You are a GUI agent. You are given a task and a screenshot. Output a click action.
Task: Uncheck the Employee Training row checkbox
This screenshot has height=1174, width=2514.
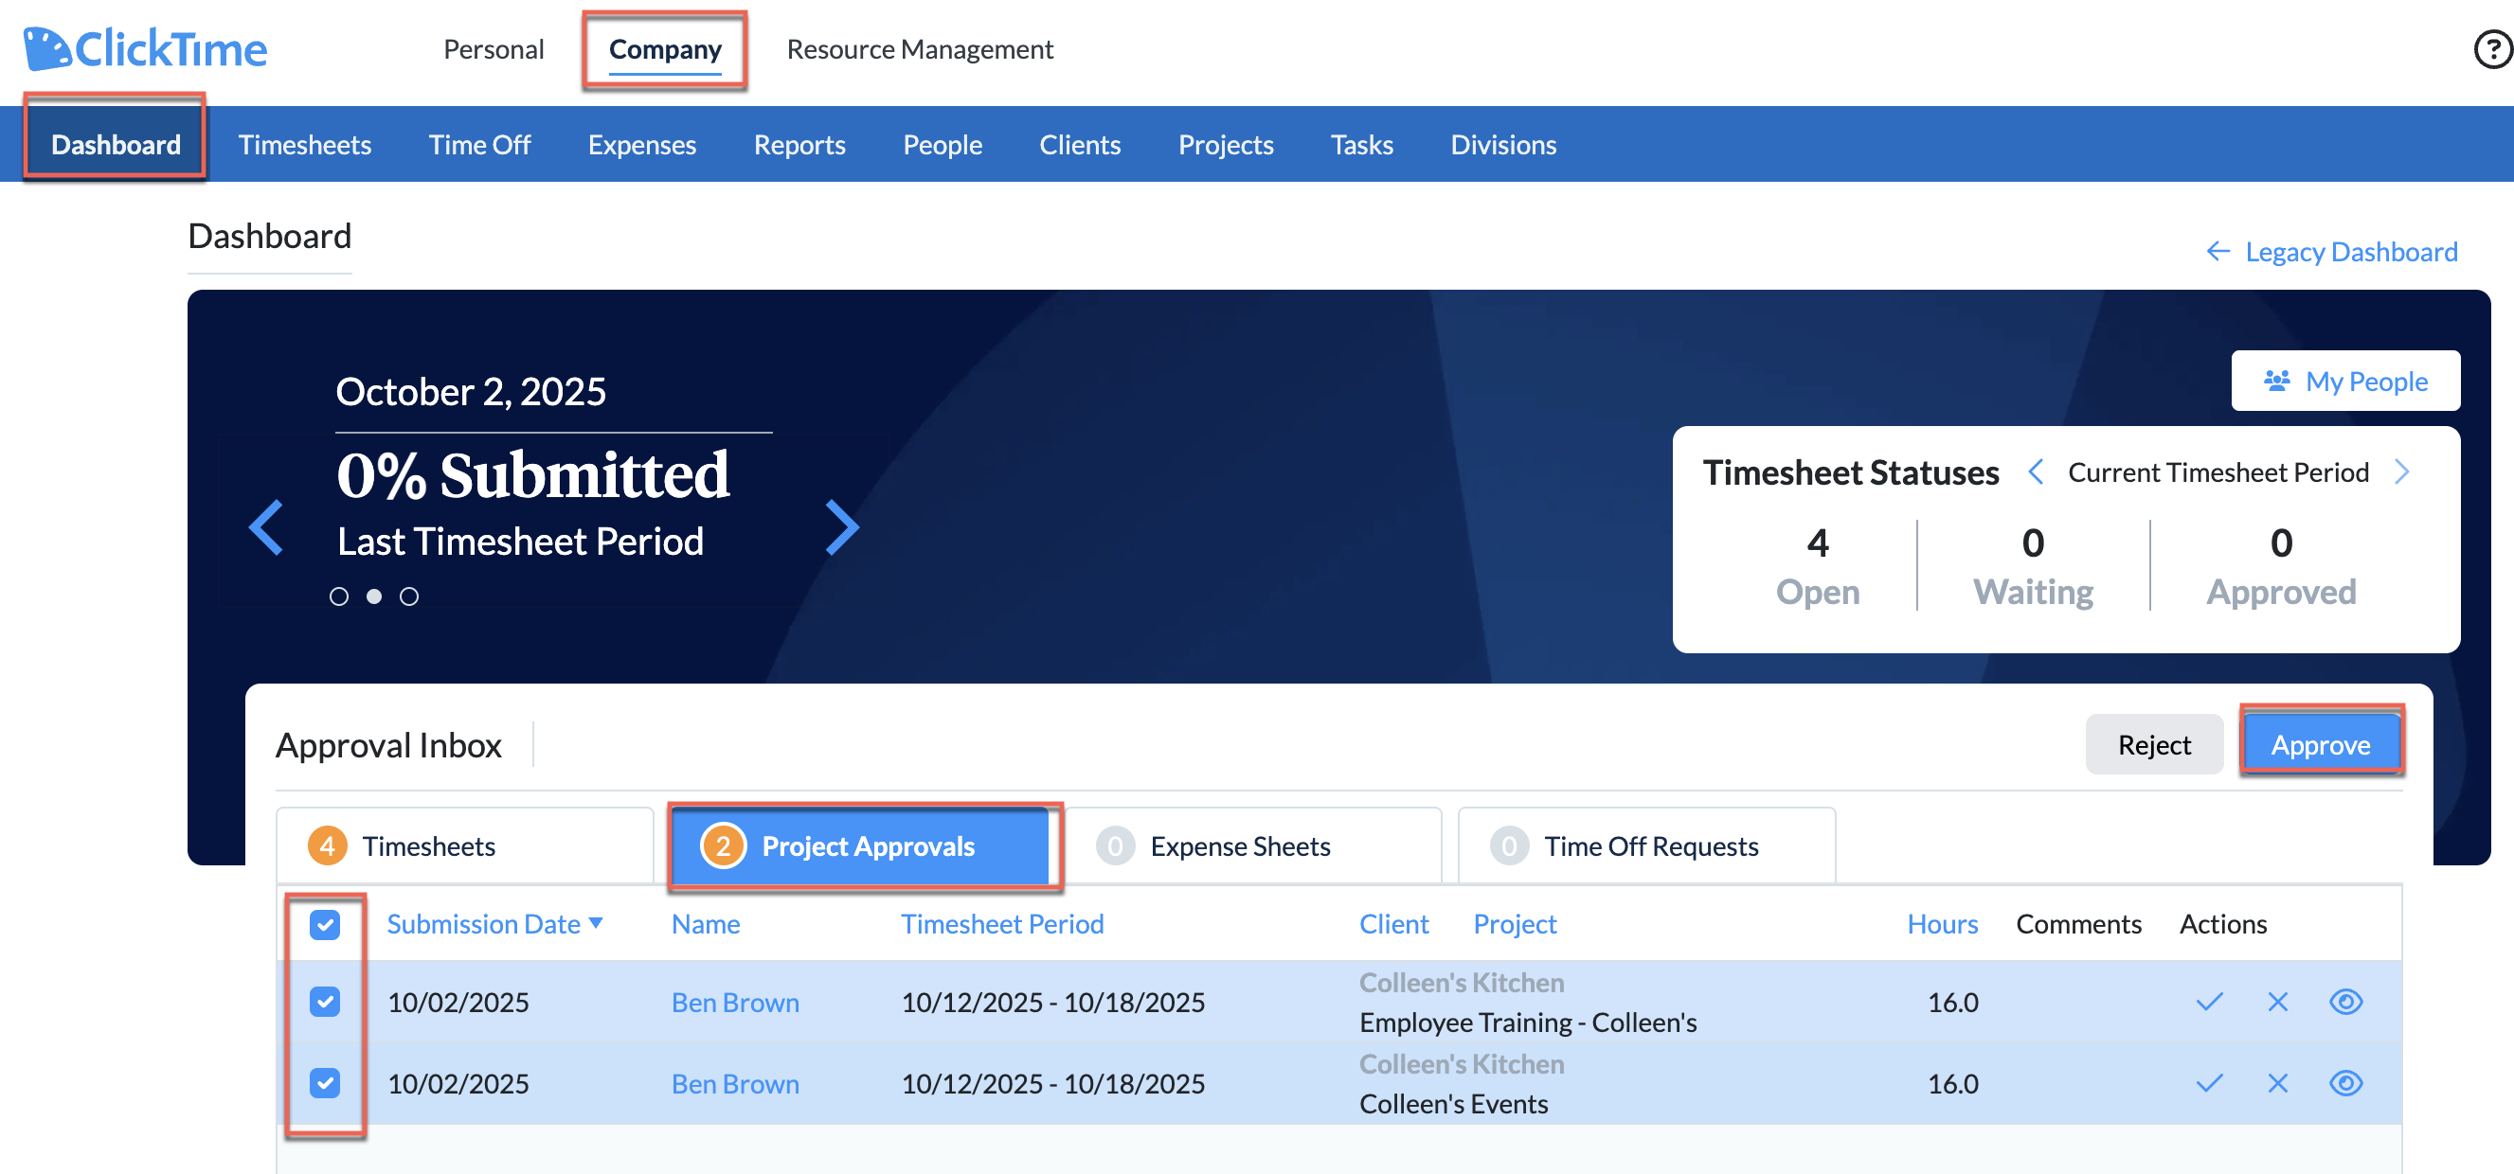[325, 1002]
